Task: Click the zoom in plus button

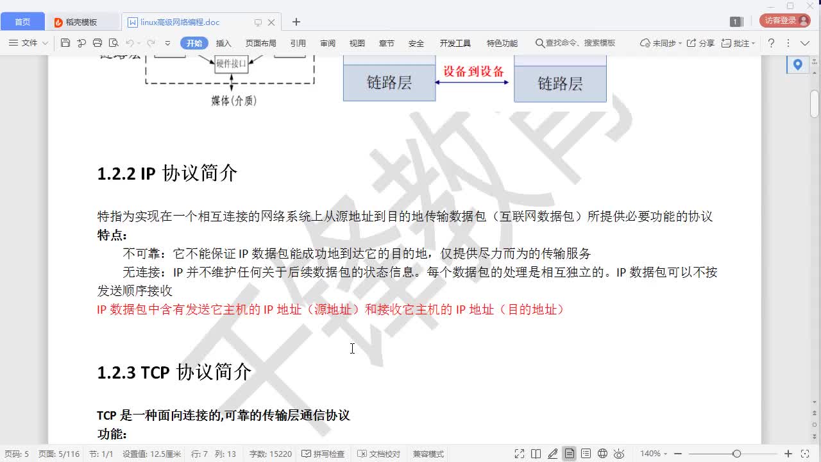Action: pyautogui.click(x=788, y=454)
